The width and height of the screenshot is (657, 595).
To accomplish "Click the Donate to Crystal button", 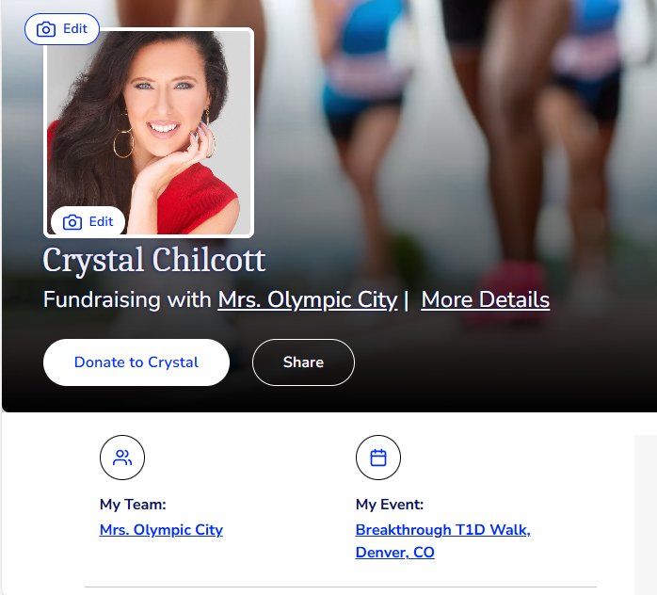I will pyautogui.click(x=136, y=362).
